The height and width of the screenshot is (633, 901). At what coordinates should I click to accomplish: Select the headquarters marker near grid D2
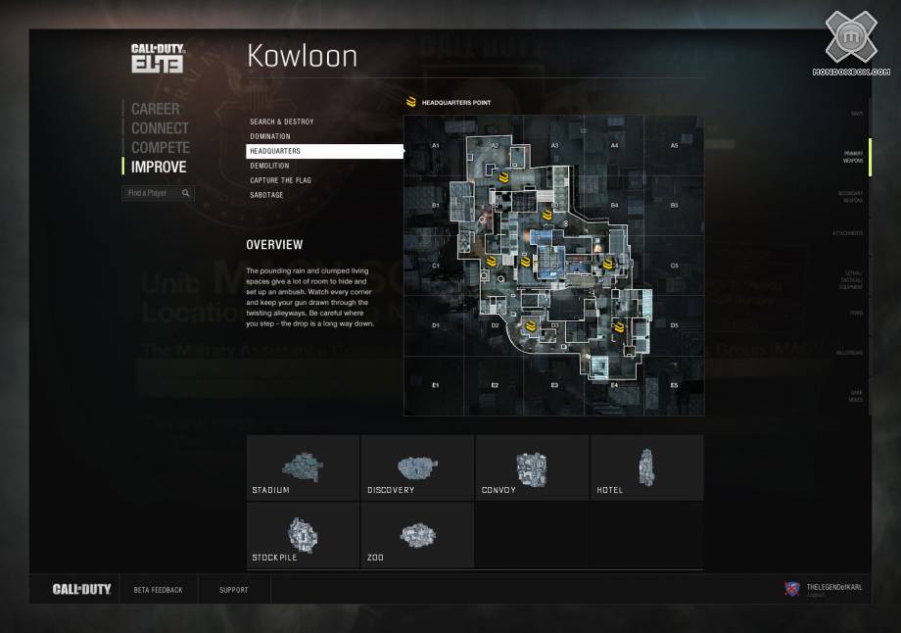click(532, 325)
